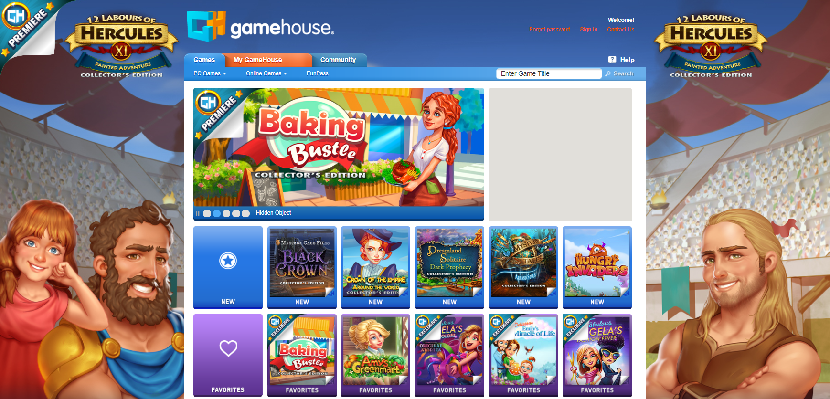Switch to the Community tab
The width and height of the screenshot is (830, 399).
tap(338, 60)
